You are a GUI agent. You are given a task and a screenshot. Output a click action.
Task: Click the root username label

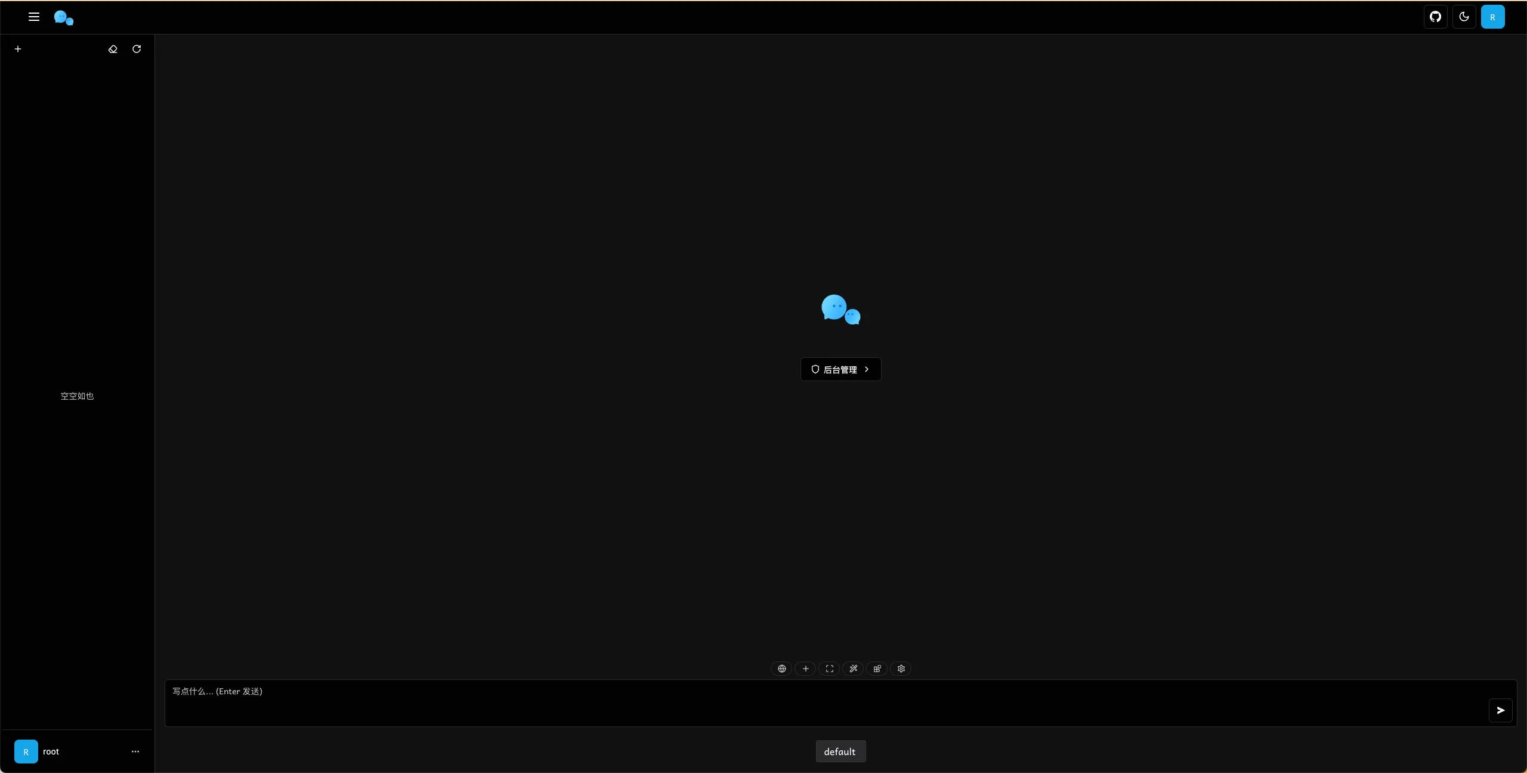51,752
